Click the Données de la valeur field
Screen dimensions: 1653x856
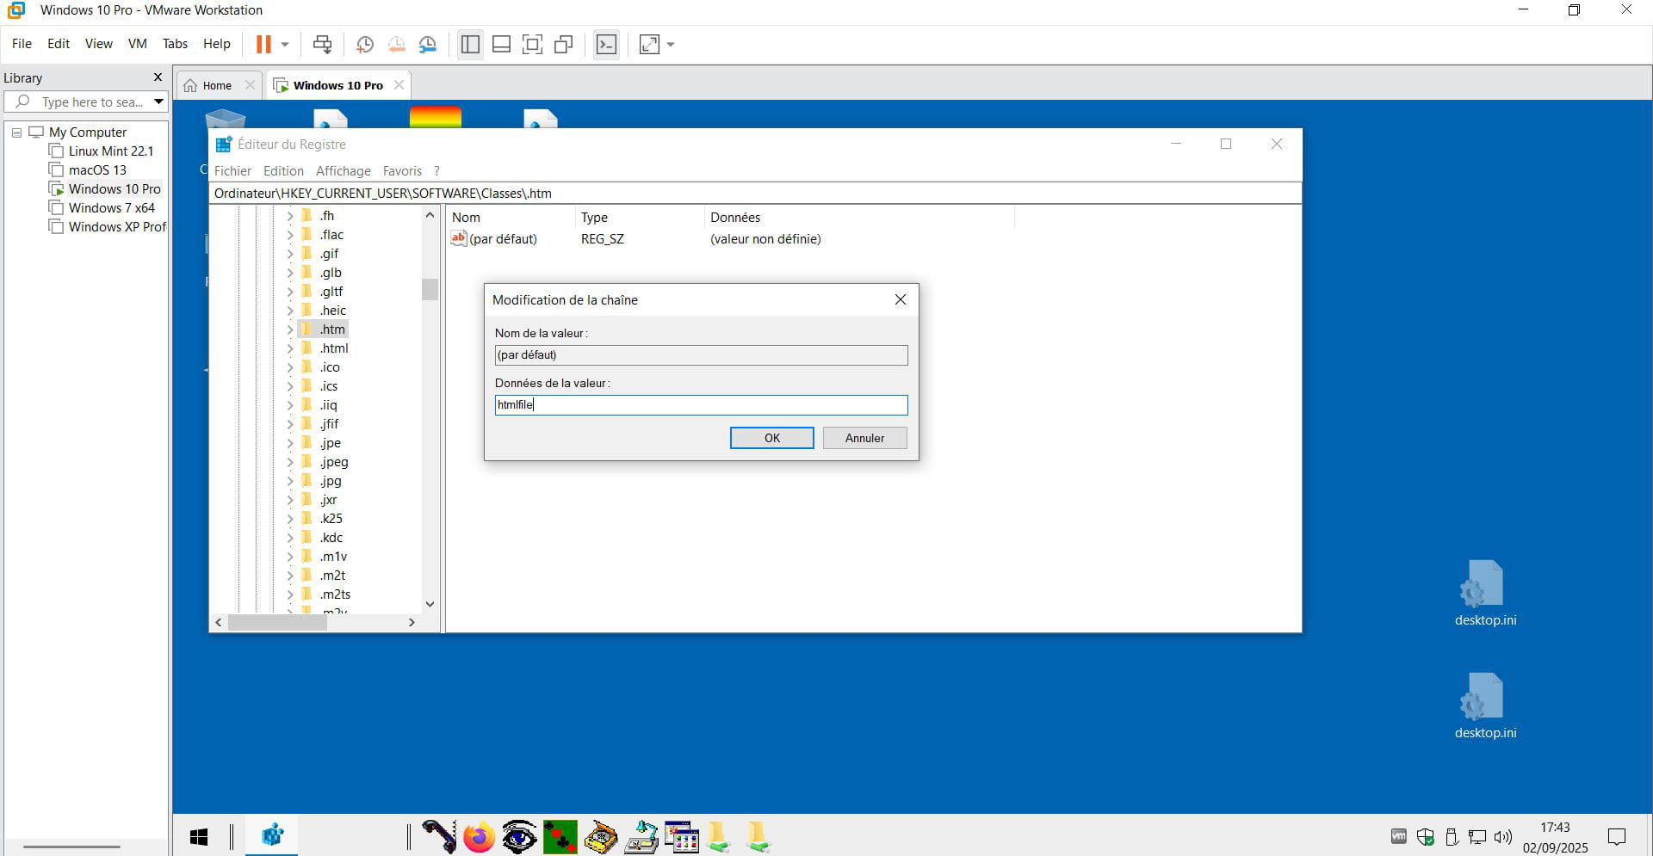(701, 404)
